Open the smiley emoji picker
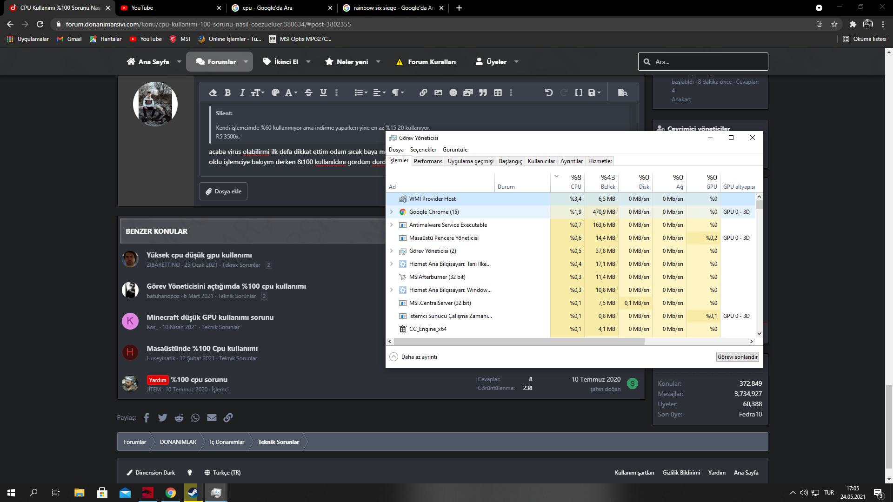This screenshot has height=502, width=893. (x=453, y=92)
